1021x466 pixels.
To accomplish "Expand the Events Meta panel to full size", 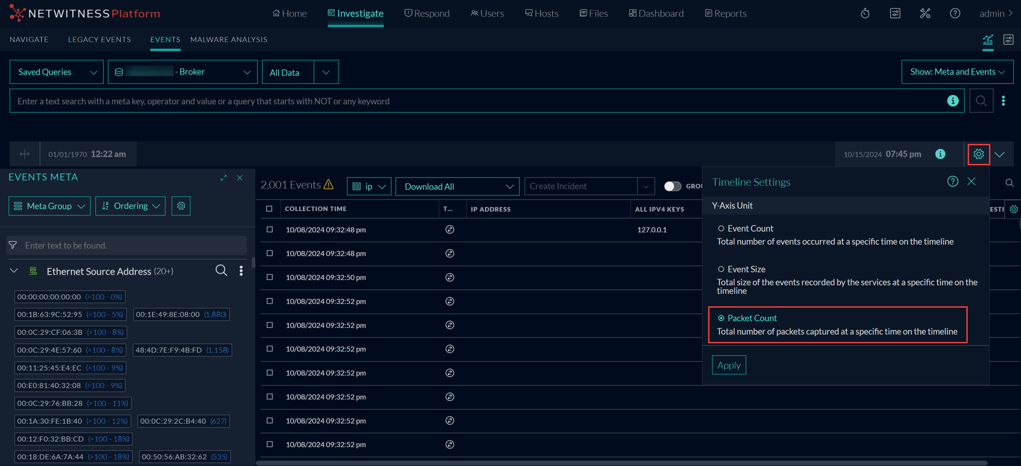I will click(223, 178).
